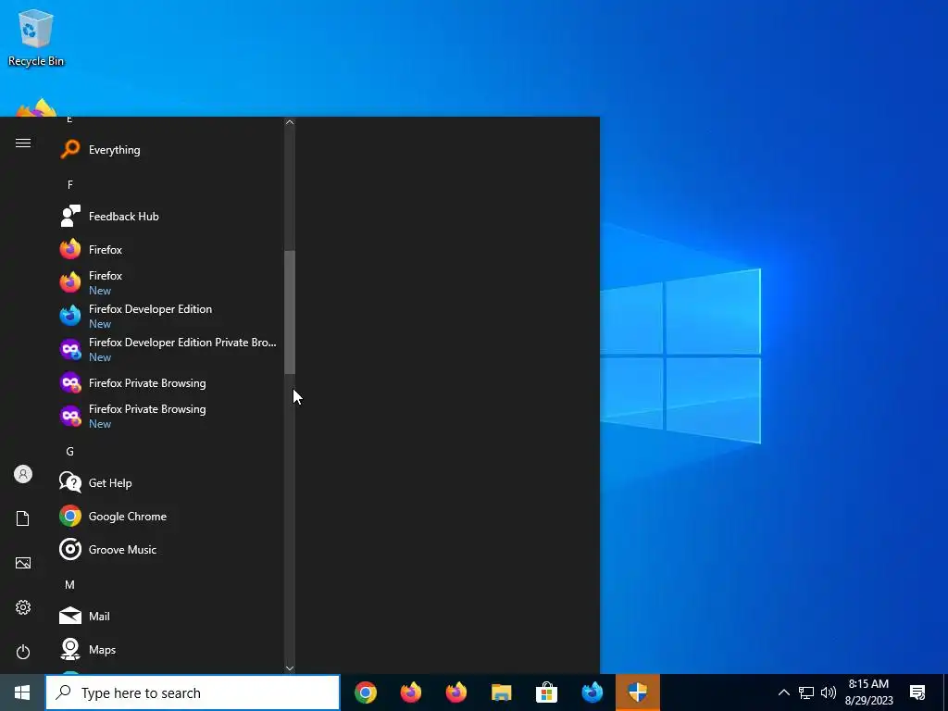The height and width of the screenshot is (711, 948).
Task: Open Firefox Developer Edition from the taskbar
Action: [592, 692]
